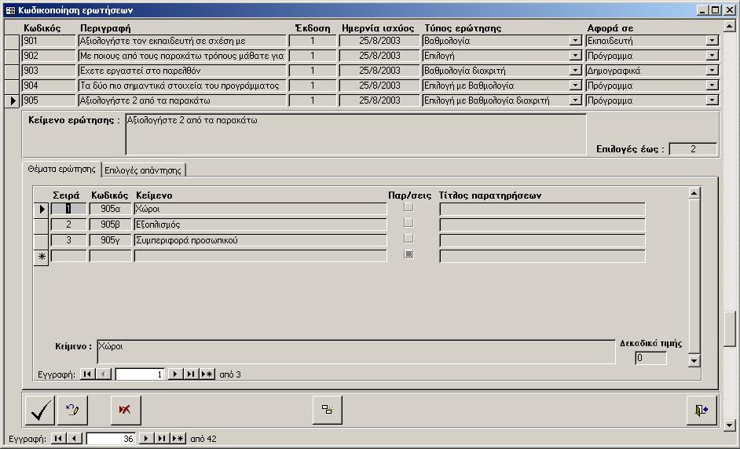Image resolution: width=740 pixels, height=449 pixels.
Task: Go to next record in main navigator
Action: 146,439
